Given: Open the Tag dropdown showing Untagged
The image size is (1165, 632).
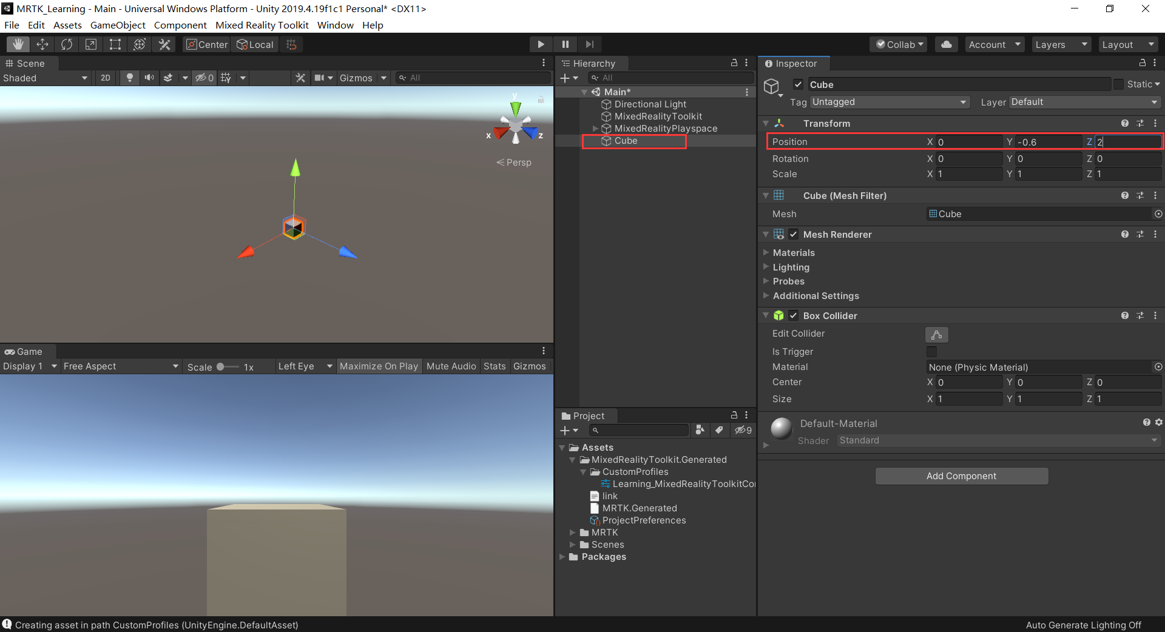Looking at the screenshot, I should pos(889,102).
